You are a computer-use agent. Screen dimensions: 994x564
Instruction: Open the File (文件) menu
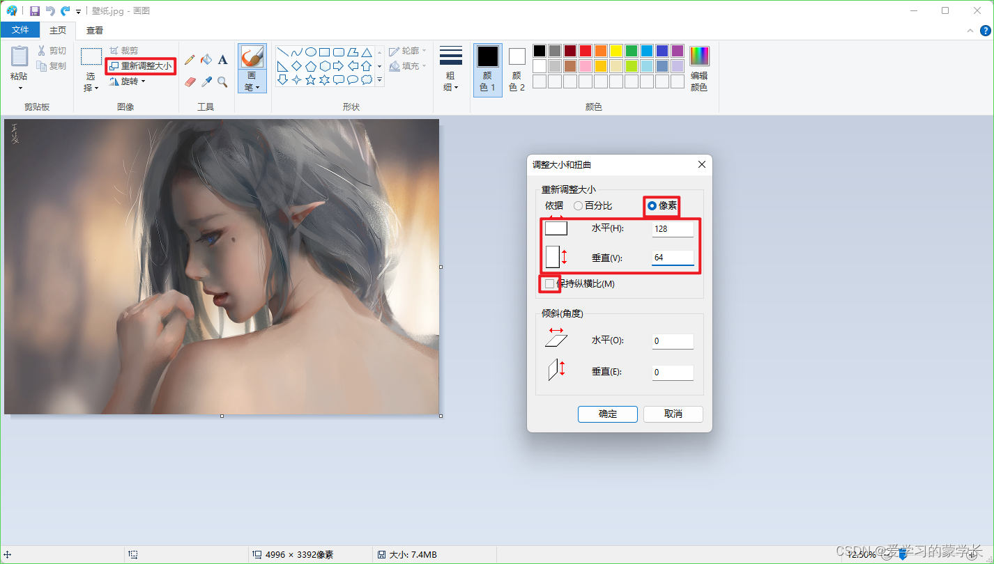pyautogui.click(x=20, y=30)
